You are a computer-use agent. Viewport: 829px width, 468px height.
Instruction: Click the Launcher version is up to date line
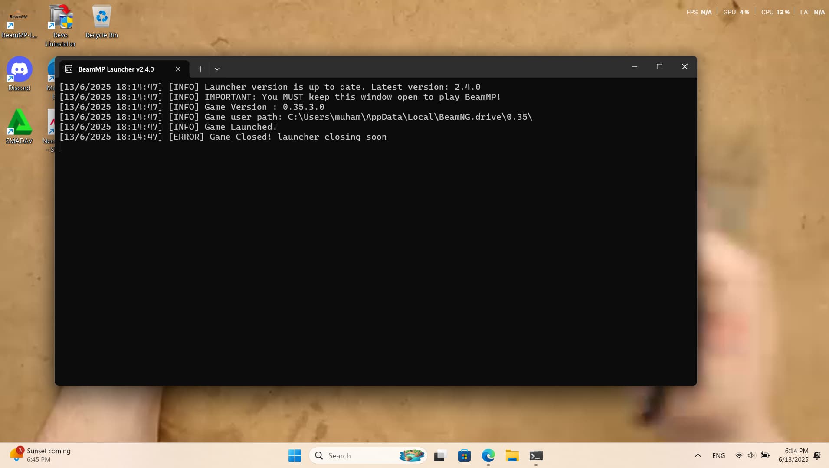(270, 87)
